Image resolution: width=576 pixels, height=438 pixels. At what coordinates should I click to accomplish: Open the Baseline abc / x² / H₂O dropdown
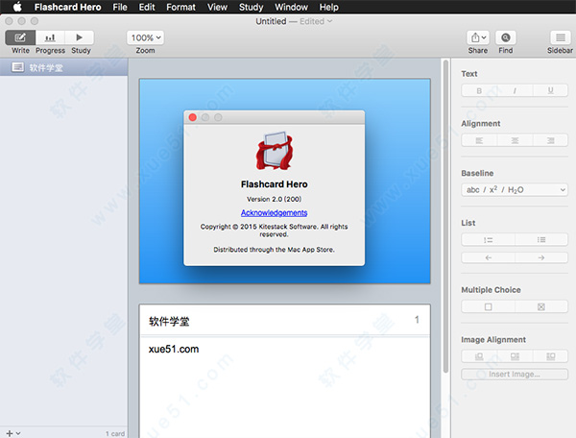pyautogui.click(x=515, y=190)
